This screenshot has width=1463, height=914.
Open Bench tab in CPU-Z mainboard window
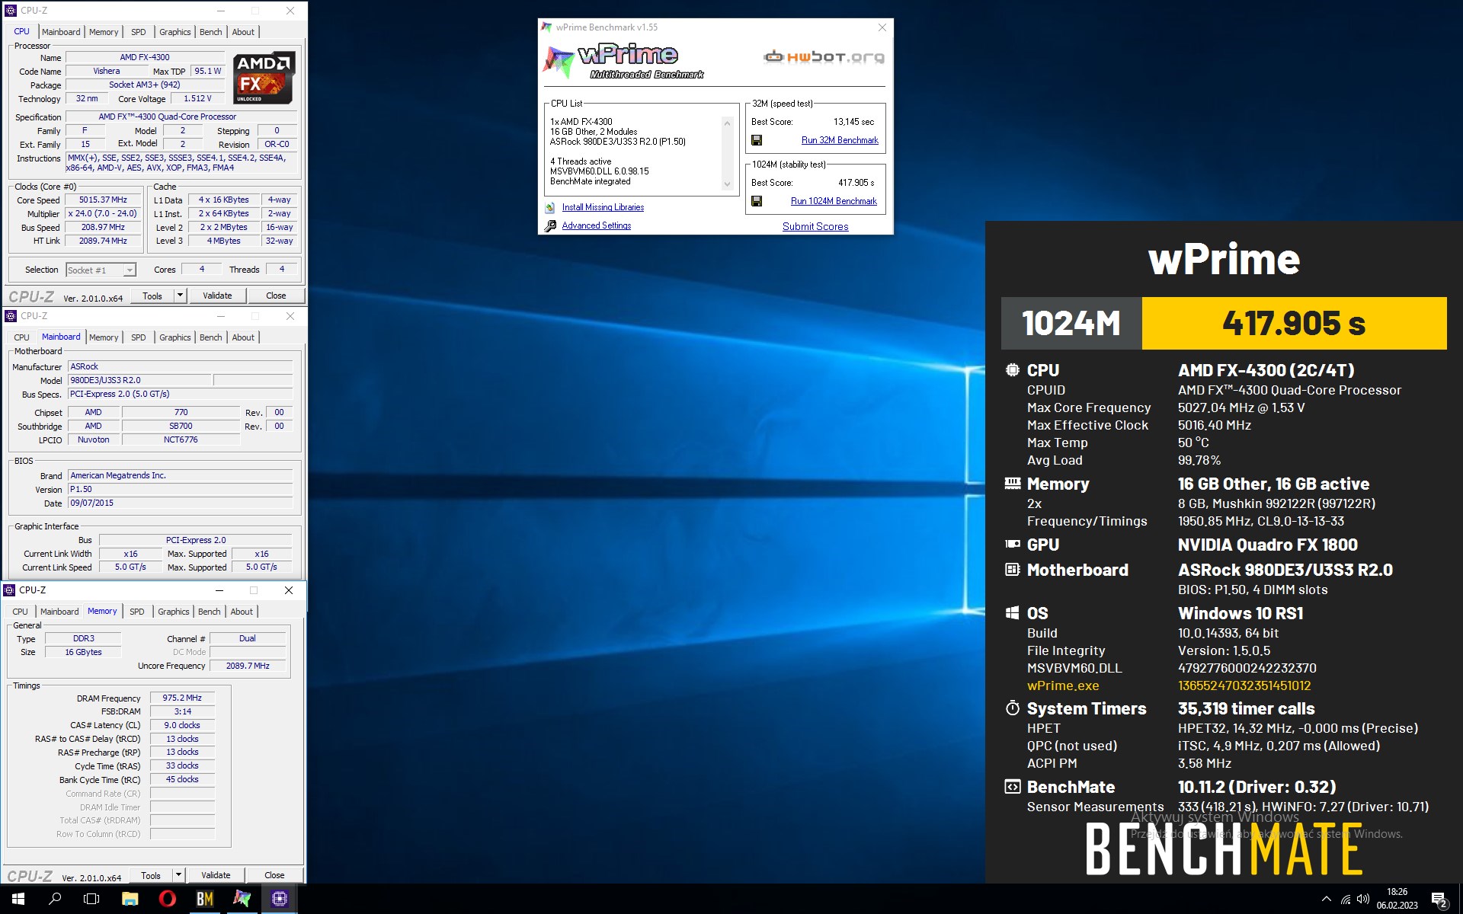point(211,337)
